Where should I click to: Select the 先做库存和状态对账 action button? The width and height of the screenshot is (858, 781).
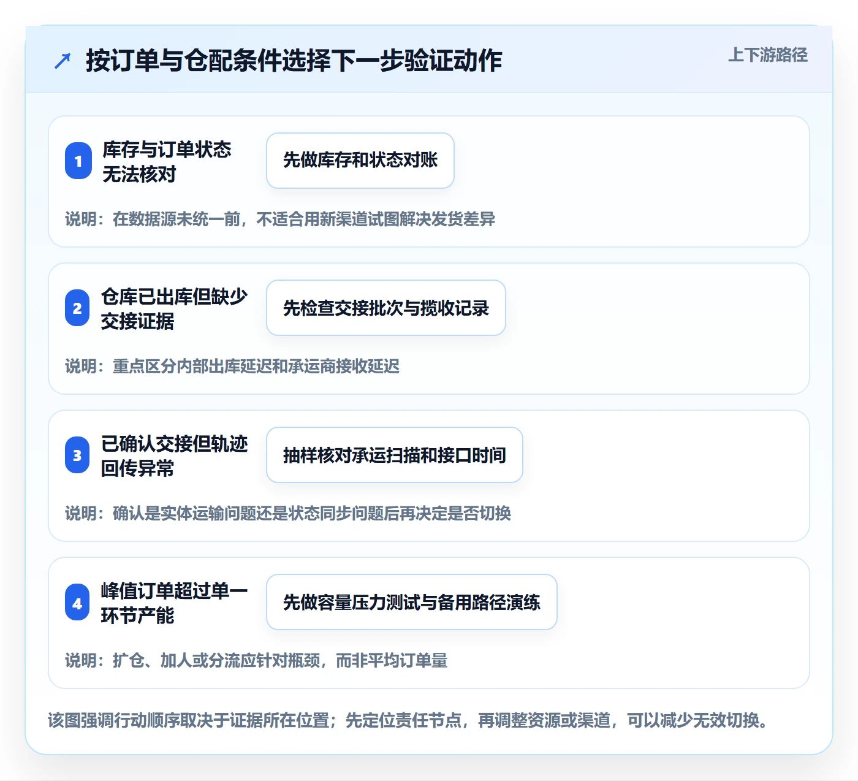pyautogui.click(x=360, y=161)
